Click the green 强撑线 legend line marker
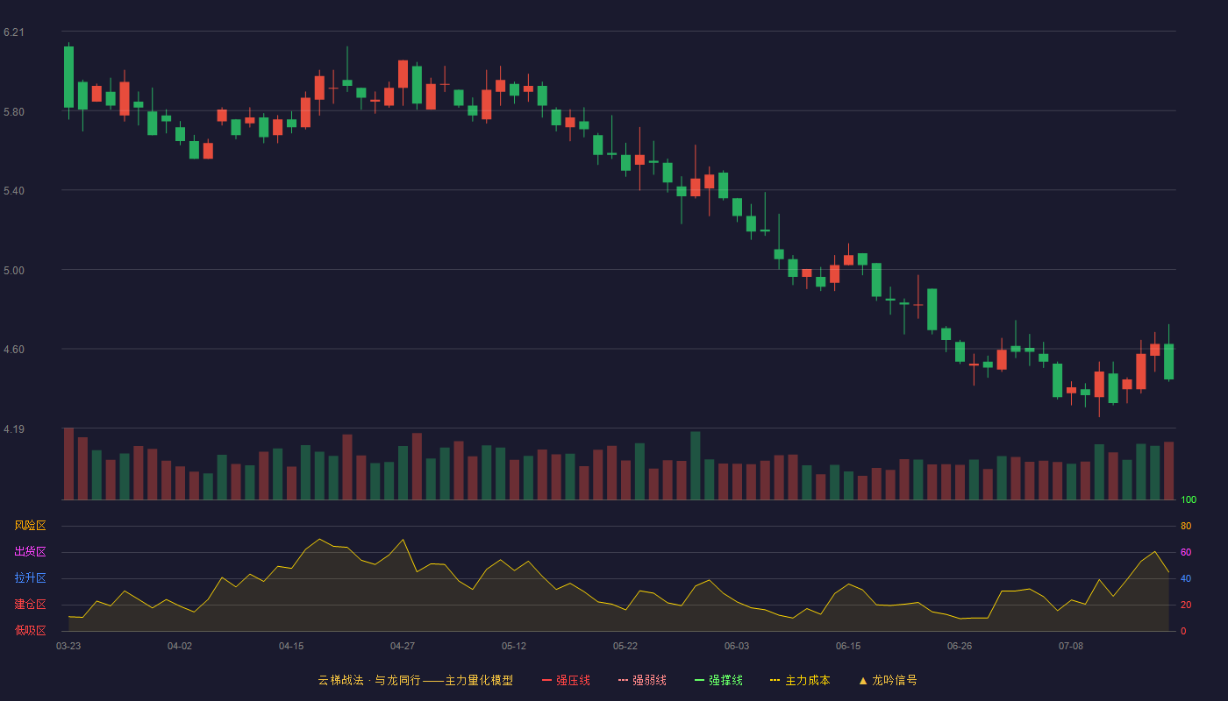Viewport: 1228px width, 701px height. (x=700, y=680)
